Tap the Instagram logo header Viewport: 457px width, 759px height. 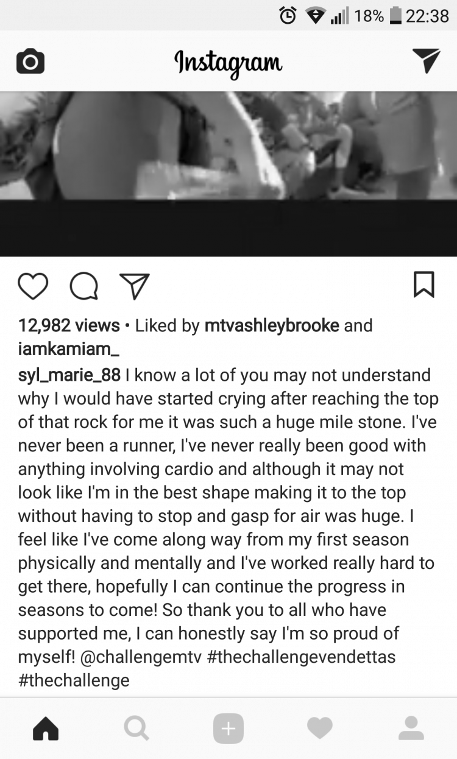click(228, 62)
